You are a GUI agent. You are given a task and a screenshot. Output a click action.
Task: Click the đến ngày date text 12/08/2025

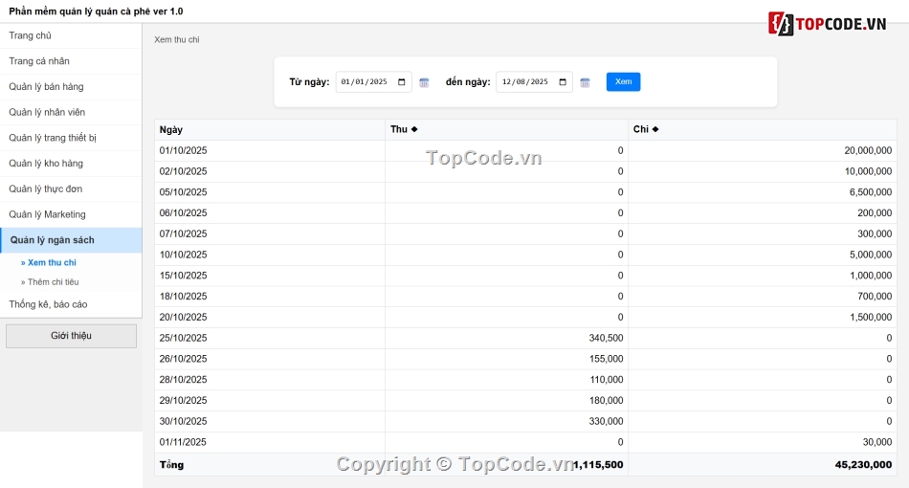524,81
